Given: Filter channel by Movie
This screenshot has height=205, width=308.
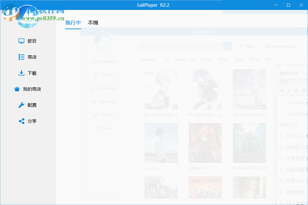Looking at the screenshot, I should pos(180,59).
